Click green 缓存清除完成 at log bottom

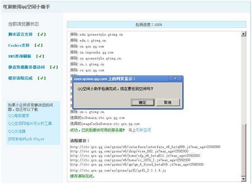coord(82,176)
